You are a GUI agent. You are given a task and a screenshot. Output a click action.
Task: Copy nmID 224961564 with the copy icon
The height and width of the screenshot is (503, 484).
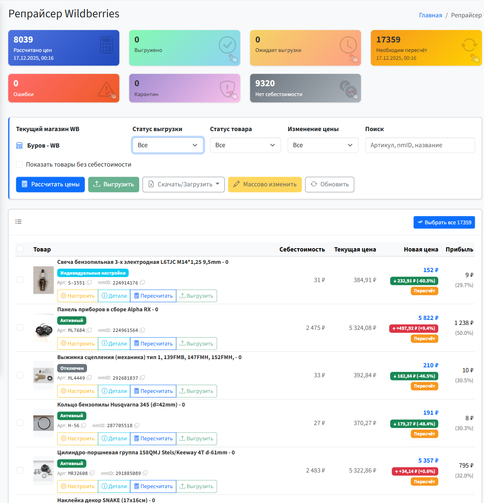click(143, 330)
